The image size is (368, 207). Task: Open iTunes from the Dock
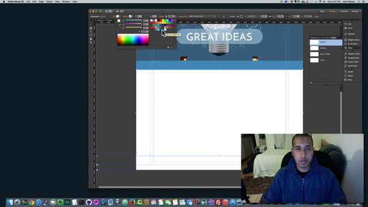click(x=225, y=202)
